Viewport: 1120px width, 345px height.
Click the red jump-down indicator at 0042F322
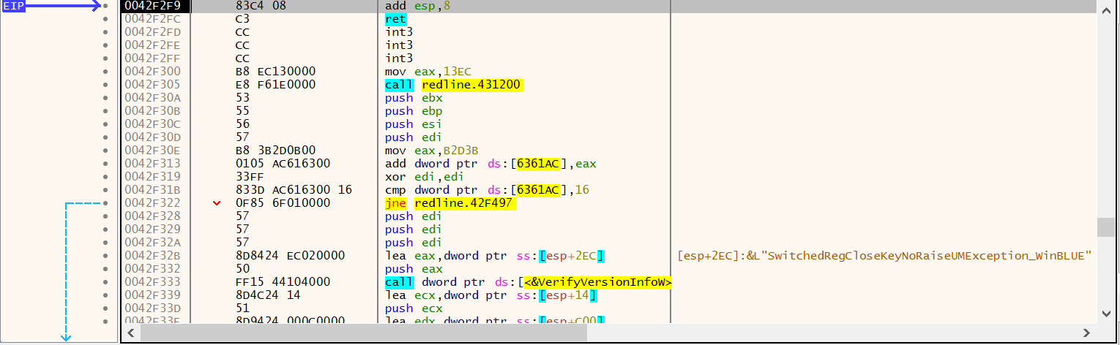[216, 203]
